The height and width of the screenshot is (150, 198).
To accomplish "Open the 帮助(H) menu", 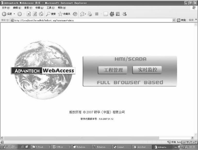I will click(x=62, y=8).
